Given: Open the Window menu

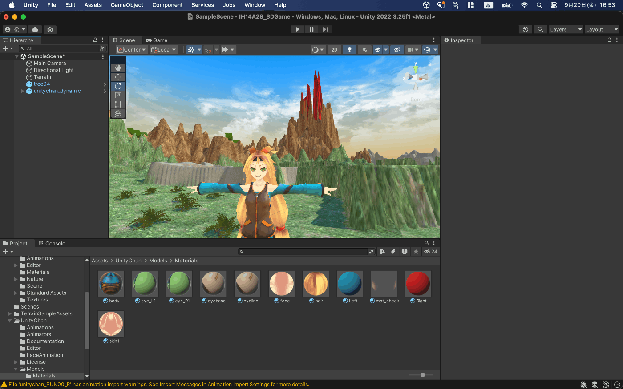Looking at the screenshot, I should coord(255,5).
